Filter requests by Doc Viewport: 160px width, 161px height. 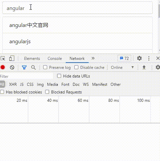tap(76, 84)
